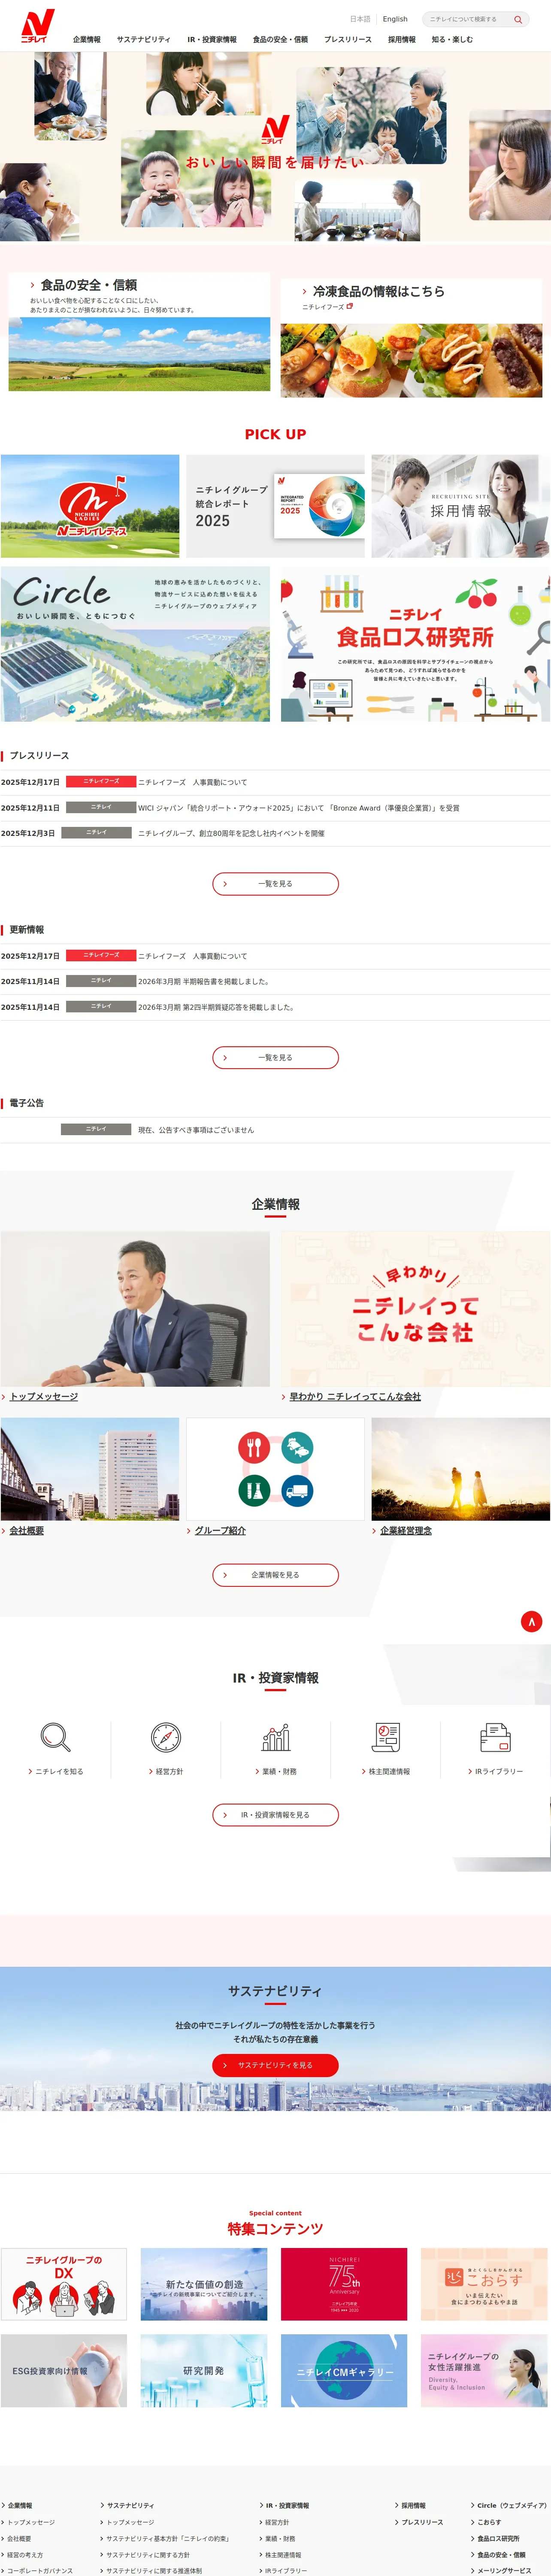Open the ニチレイ食品ロス研究所 banner
551x2576 pixels.
tap(415, 645)
